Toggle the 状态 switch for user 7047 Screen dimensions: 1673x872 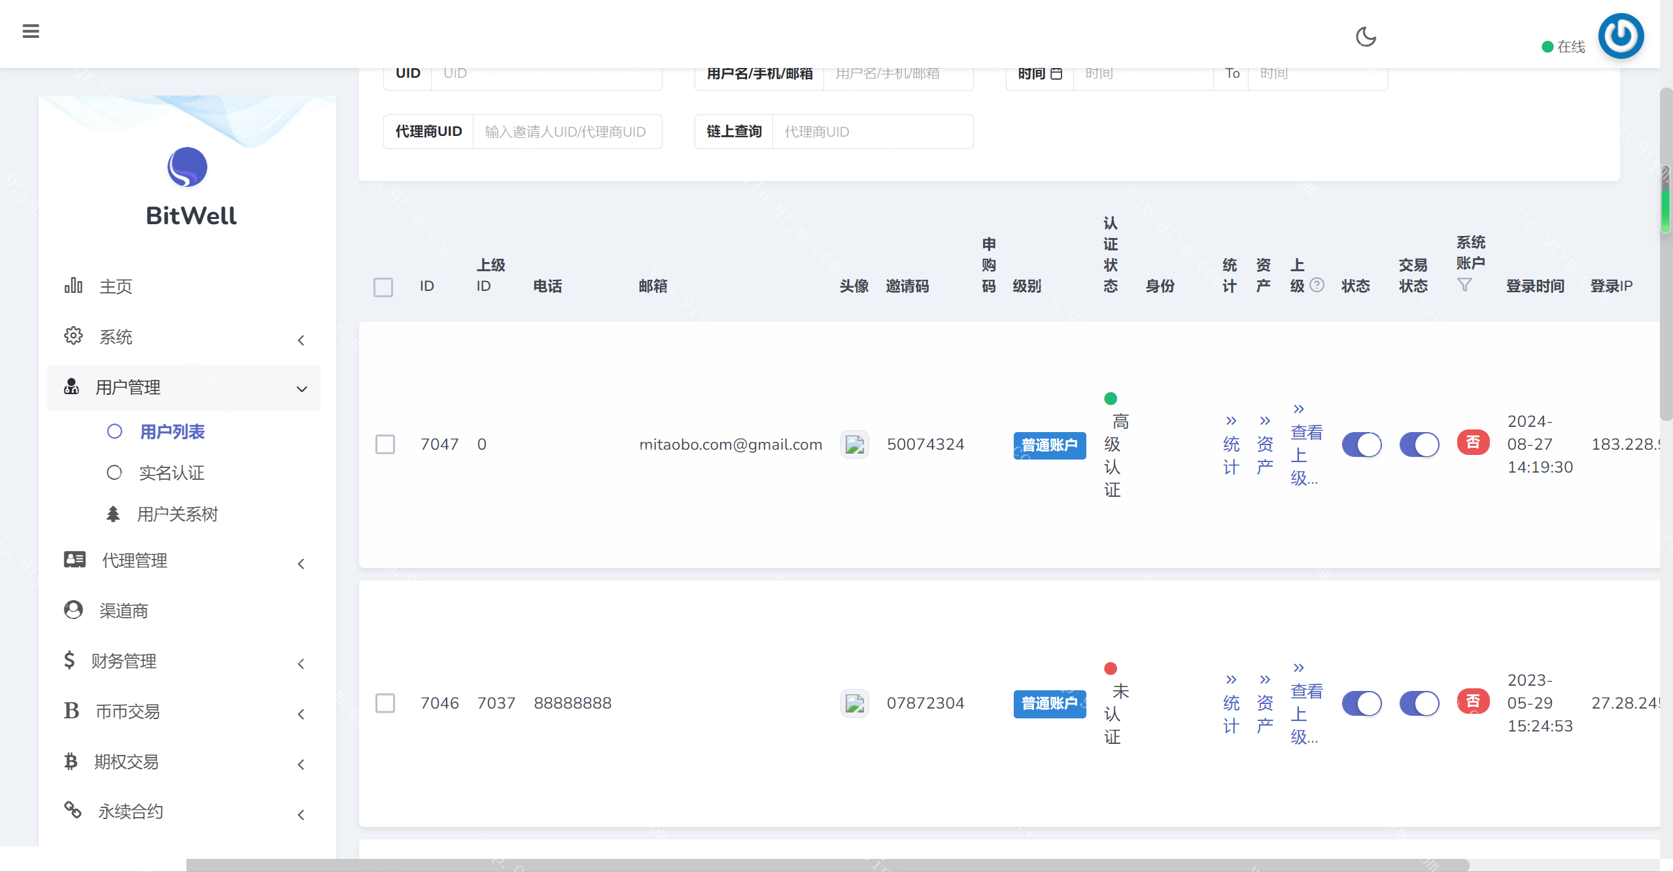pos(1362,444)
